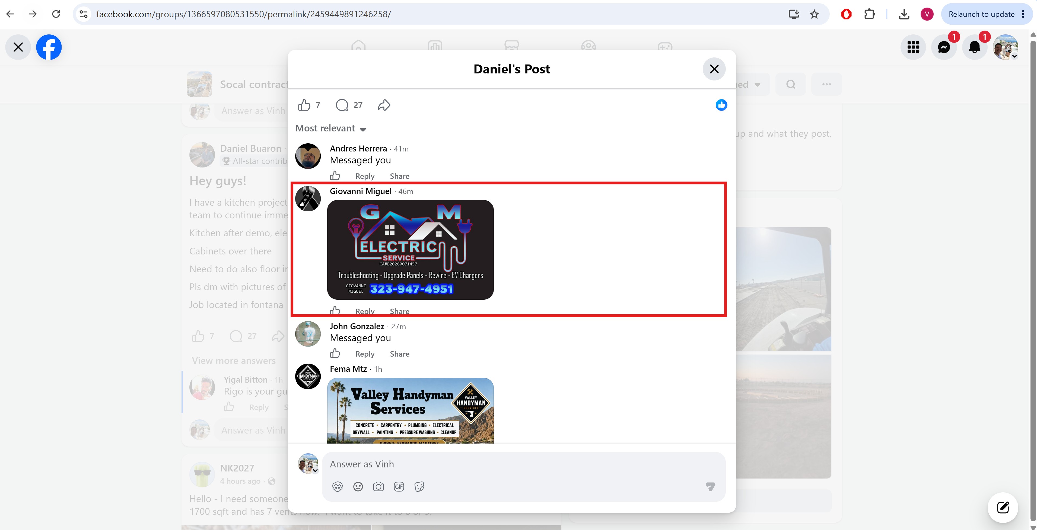Open Messenger chats
The image size is (1037, 530).
944,47
